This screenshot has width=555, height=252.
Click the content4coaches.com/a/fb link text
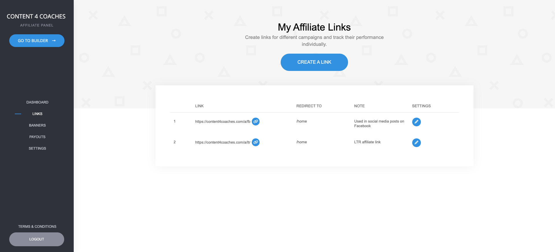tap(223, 122)
